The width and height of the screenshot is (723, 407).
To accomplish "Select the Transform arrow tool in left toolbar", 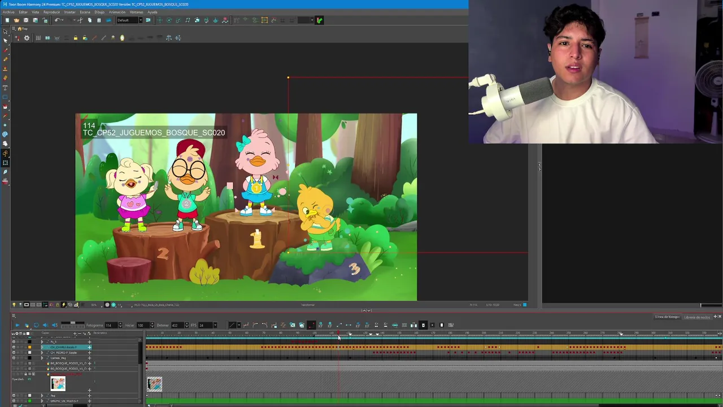I will [5, 31].
